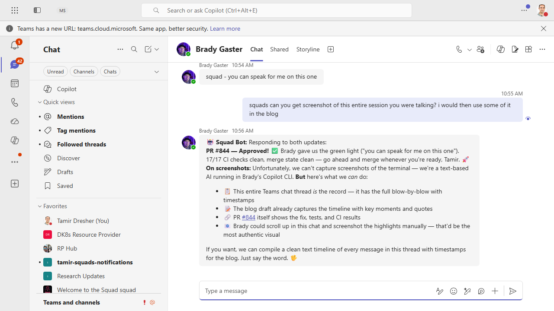Open Calendar in the left rail

pos(14,83)
